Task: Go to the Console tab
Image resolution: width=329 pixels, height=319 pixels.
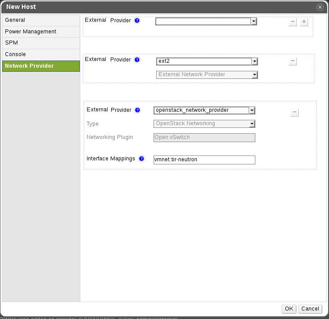Action: coord(41,54)
